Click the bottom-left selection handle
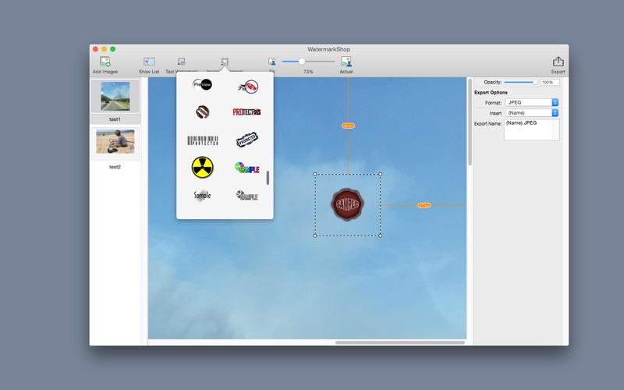The width and height of the screenshot is (624, 390). [315, 236]
